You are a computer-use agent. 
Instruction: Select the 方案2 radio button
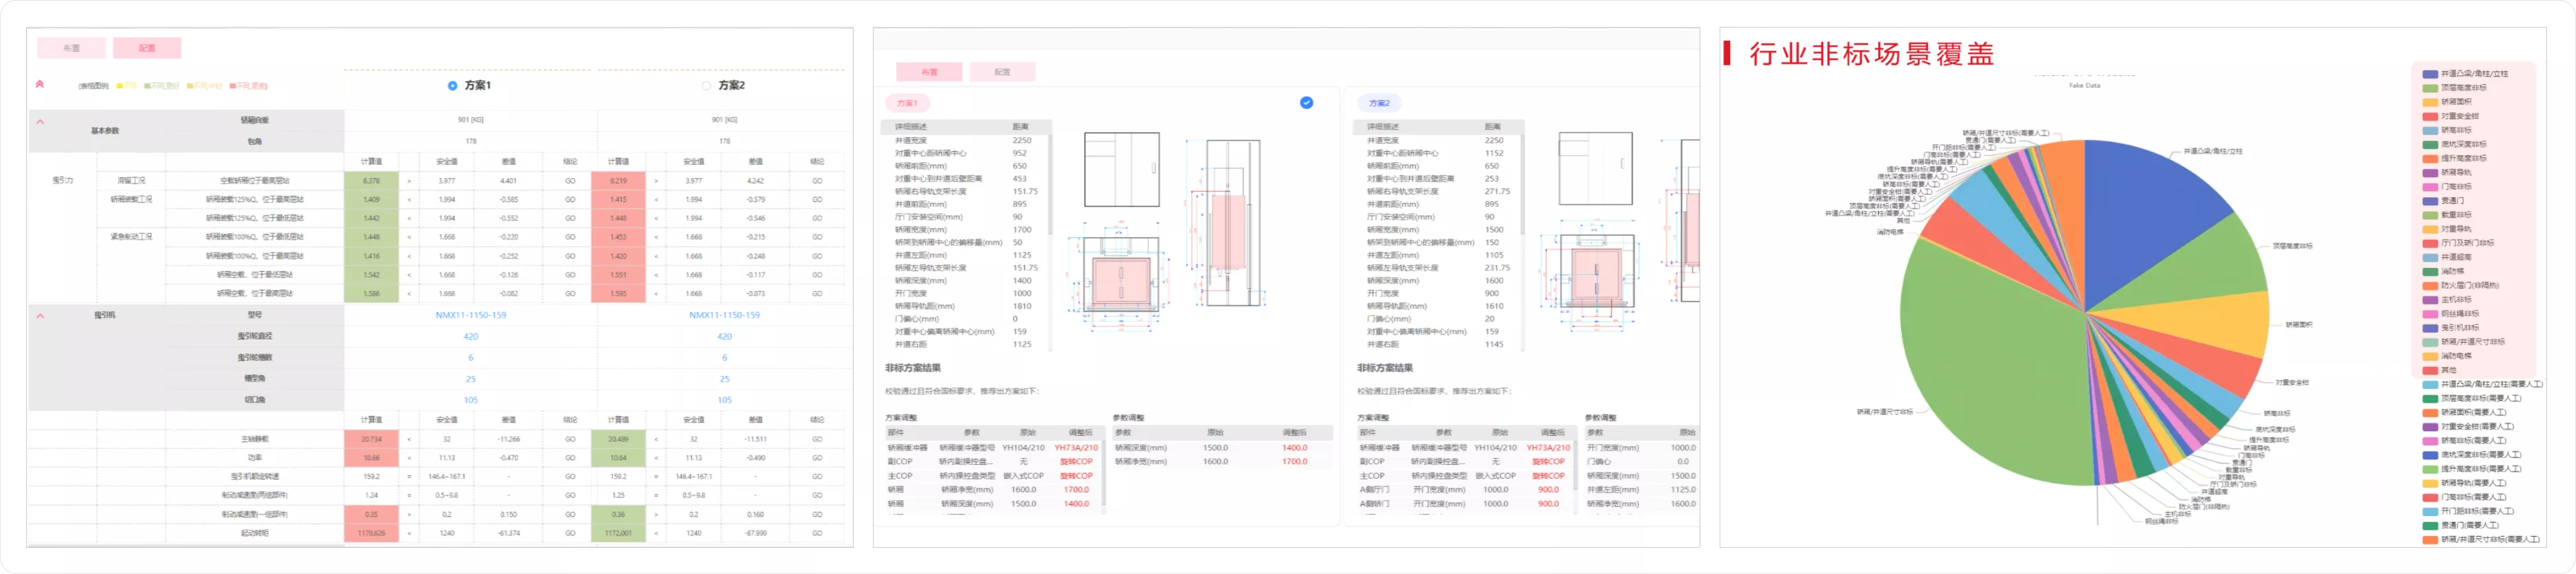(706, 86)
